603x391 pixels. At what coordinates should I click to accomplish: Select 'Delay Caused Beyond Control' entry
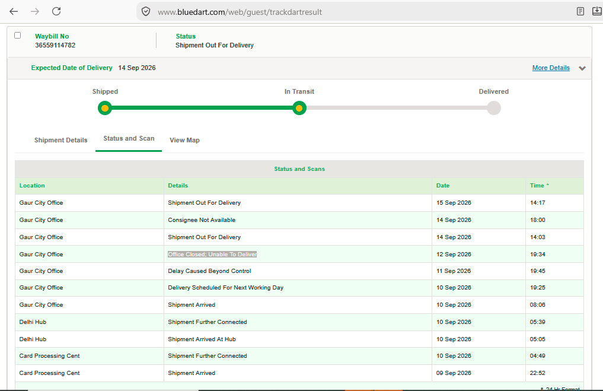pyautogui.click(x=209, y=271)
